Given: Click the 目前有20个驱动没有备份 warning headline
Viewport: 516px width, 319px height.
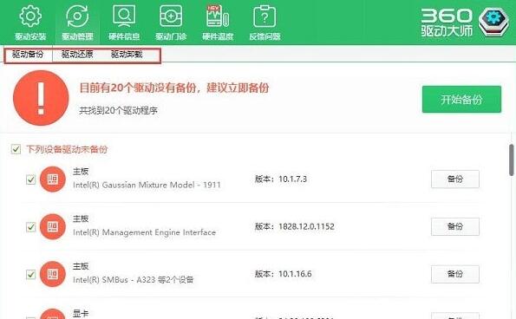Looking at the screenshot, I should point(174,88).
